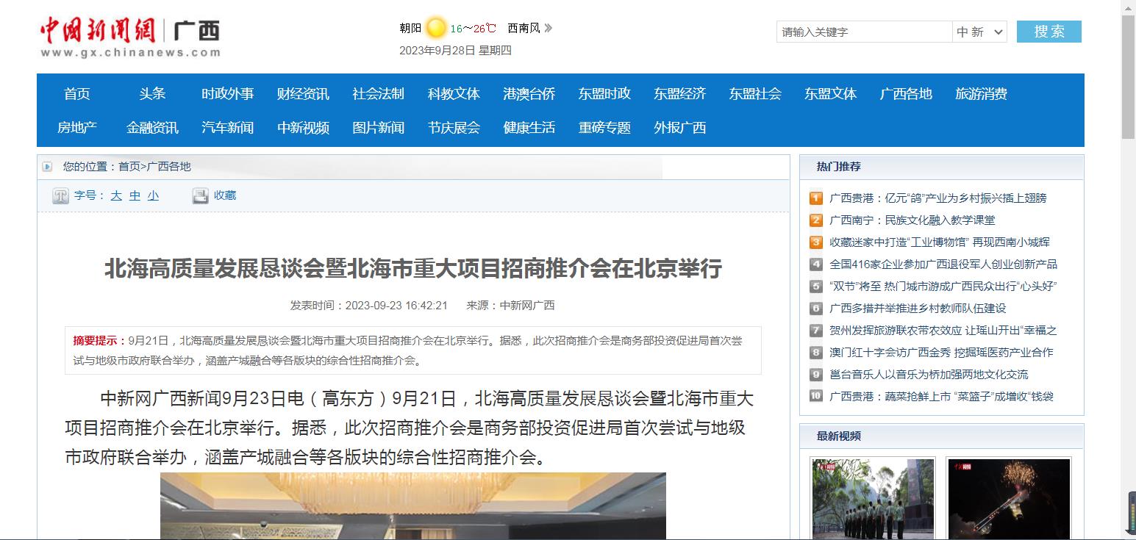Set font size to 小
The image size is (1136, 540).
[153, 196]
